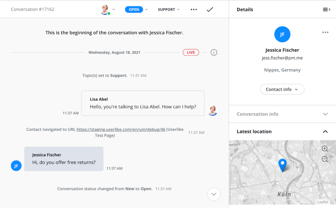
Task: Collapse the Latest location section
Action: point(282,132)
